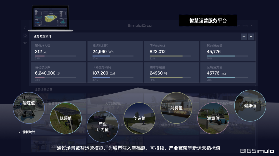Open the home icon in the left sidebar
279x156 pixels.
(x=25, y=36)
